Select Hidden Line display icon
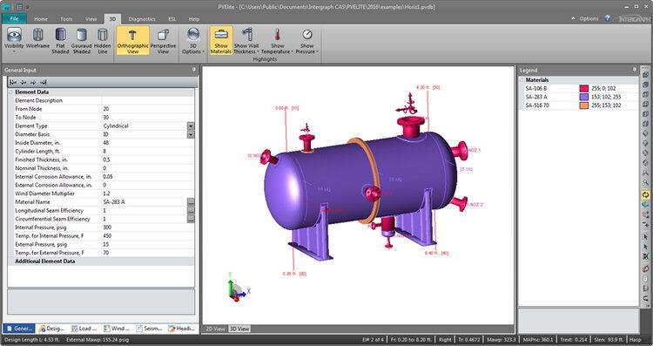 click(x=103, y=40)
